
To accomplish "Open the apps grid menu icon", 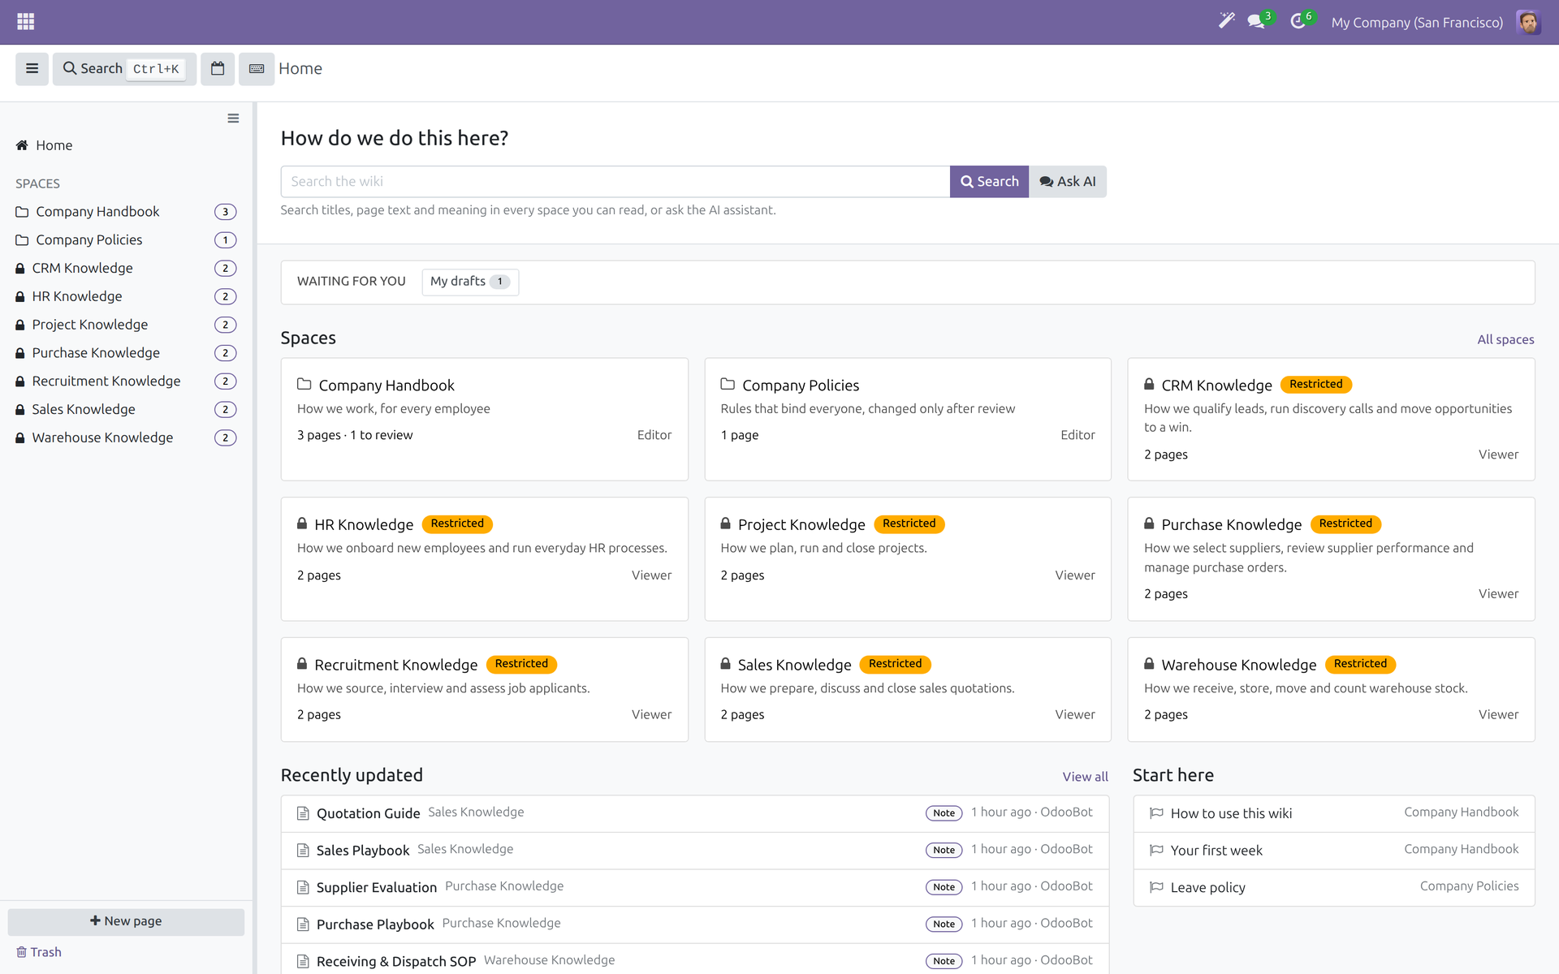I will (x=25, y=22).
